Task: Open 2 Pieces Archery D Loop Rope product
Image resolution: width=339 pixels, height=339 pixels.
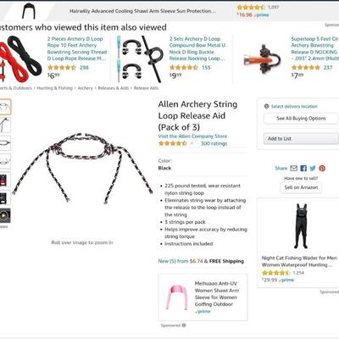Action: pos(77,48)
